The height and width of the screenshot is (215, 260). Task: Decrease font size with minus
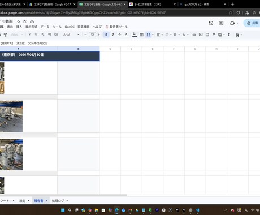click(x=85, y=35)
